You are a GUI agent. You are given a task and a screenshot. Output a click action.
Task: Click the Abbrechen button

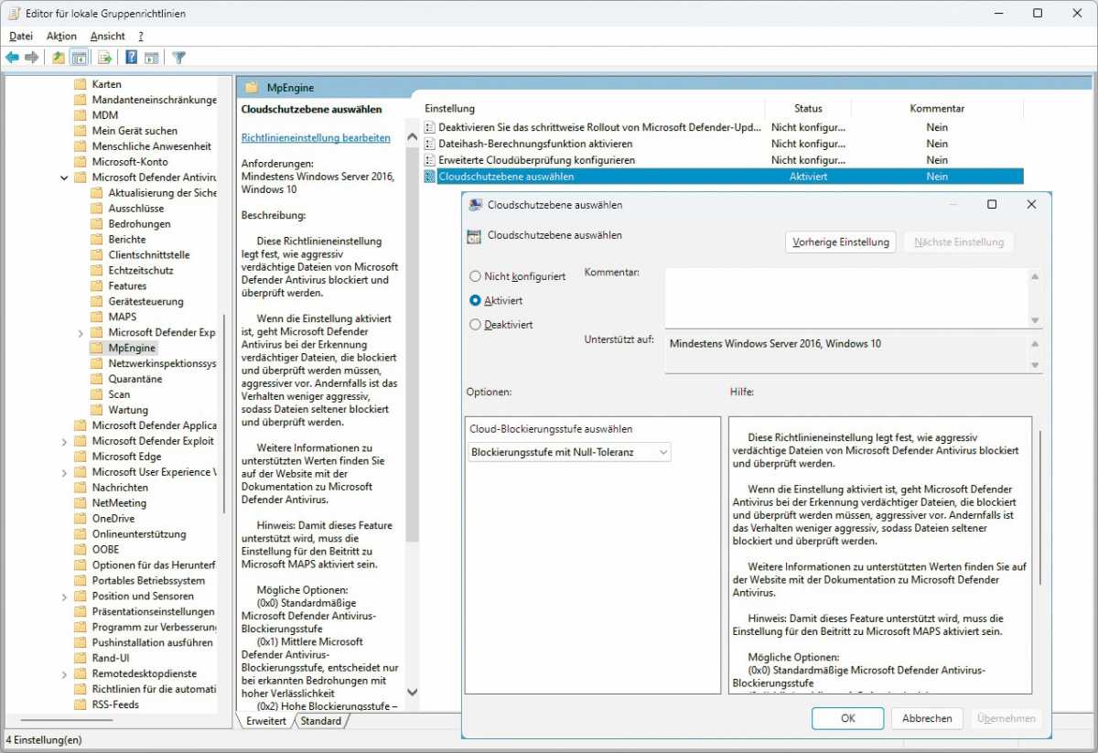(927, 718)
